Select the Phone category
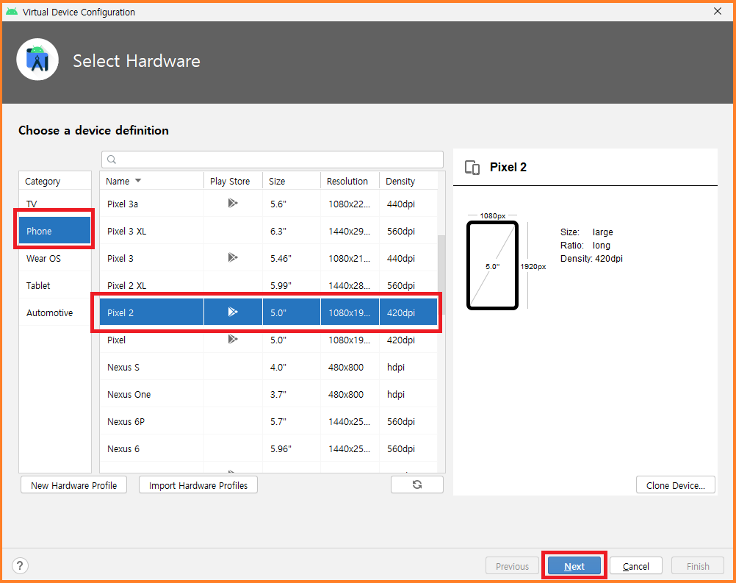Viewport: 736px width, 583px height. tap(55, 231)
